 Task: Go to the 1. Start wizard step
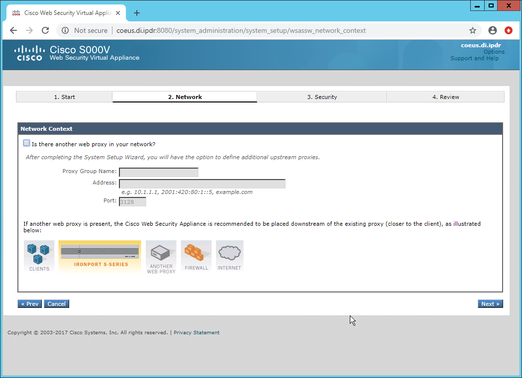[x=64, y=97]
